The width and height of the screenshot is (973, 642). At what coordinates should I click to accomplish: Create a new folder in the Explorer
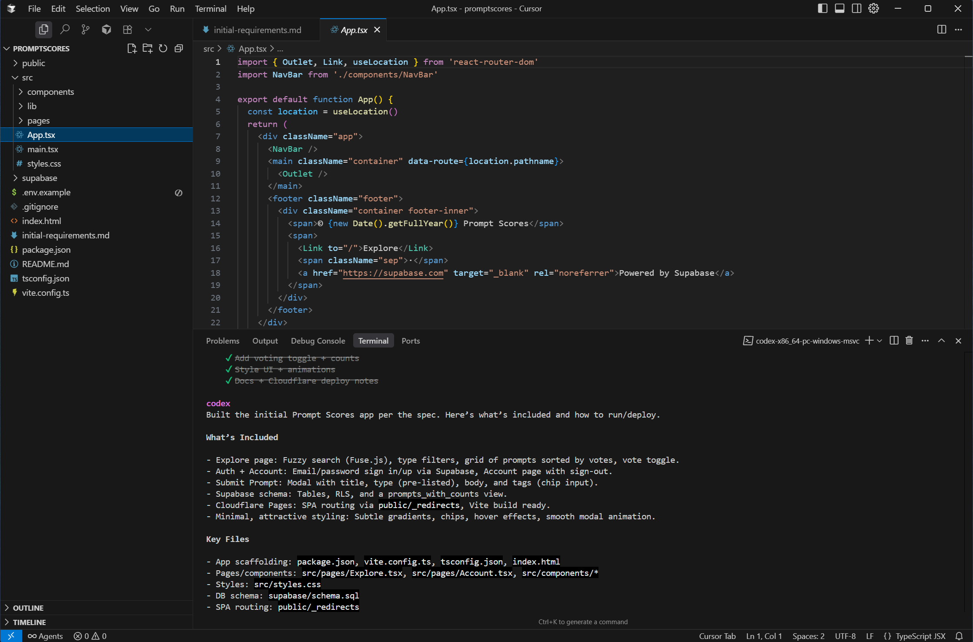click(147, 48)
